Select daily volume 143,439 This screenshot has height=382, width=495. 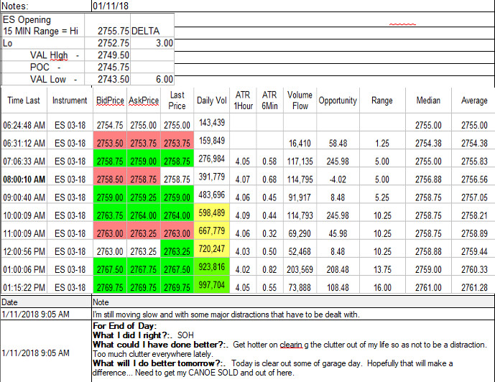(211, 122)
